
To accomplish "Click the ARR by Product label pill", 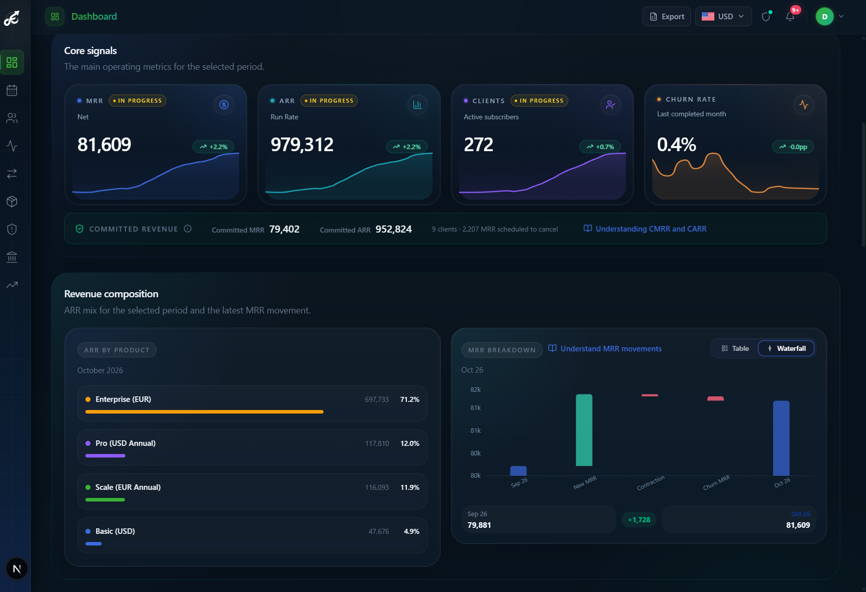I will pos(117,350).
